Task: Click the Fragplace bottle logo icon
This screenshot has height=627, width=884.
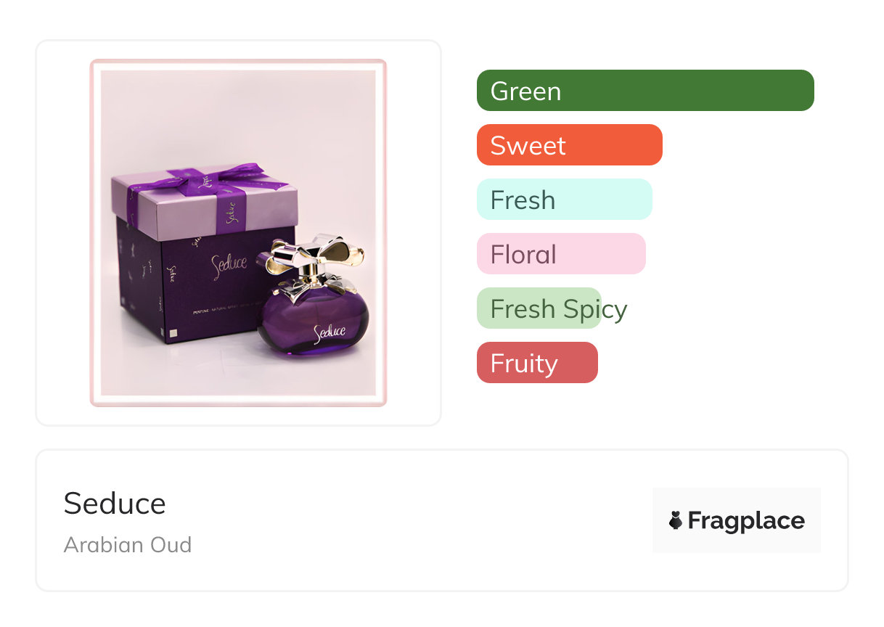Action: click(x=676, y=520)
